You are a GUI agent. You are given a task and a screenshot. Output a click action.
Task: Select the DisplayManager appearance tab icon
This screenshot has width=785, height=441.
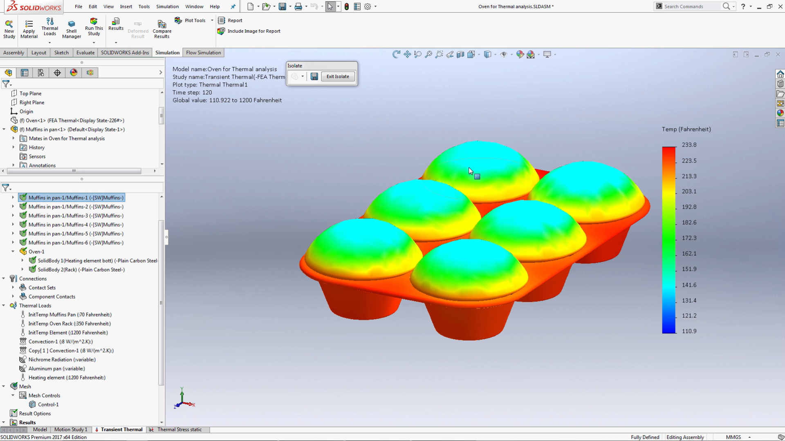tap(74, 73)
